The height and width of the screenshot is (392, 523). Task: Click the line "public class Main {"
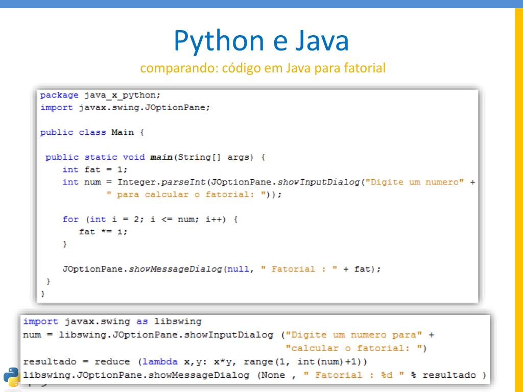point(92,132)
